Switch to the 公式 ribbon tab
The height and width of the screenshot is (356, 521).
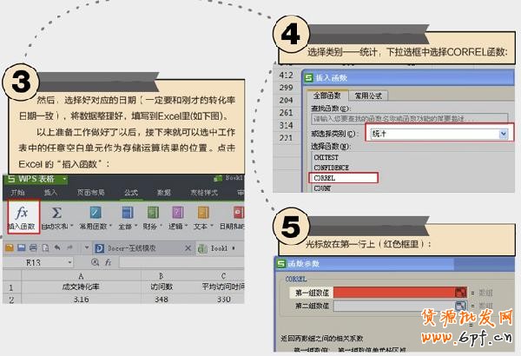click(130, 192)
